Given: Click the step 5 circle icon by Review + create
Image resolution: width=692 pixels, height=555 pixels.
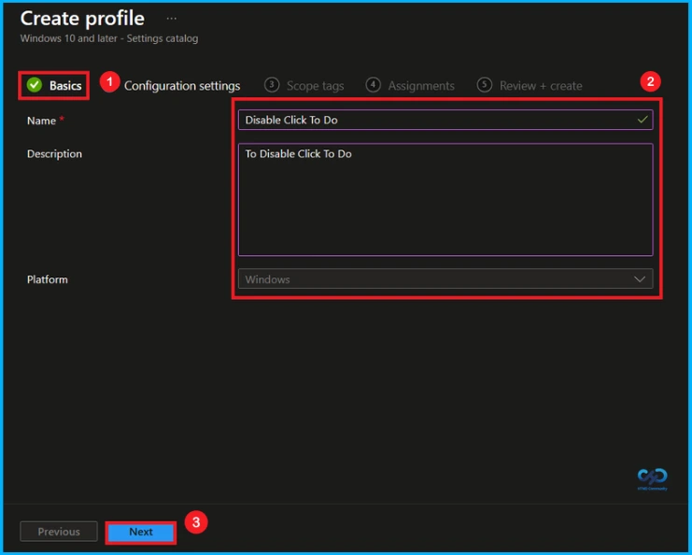Looking at the screenshot, I should click(484, 85).
